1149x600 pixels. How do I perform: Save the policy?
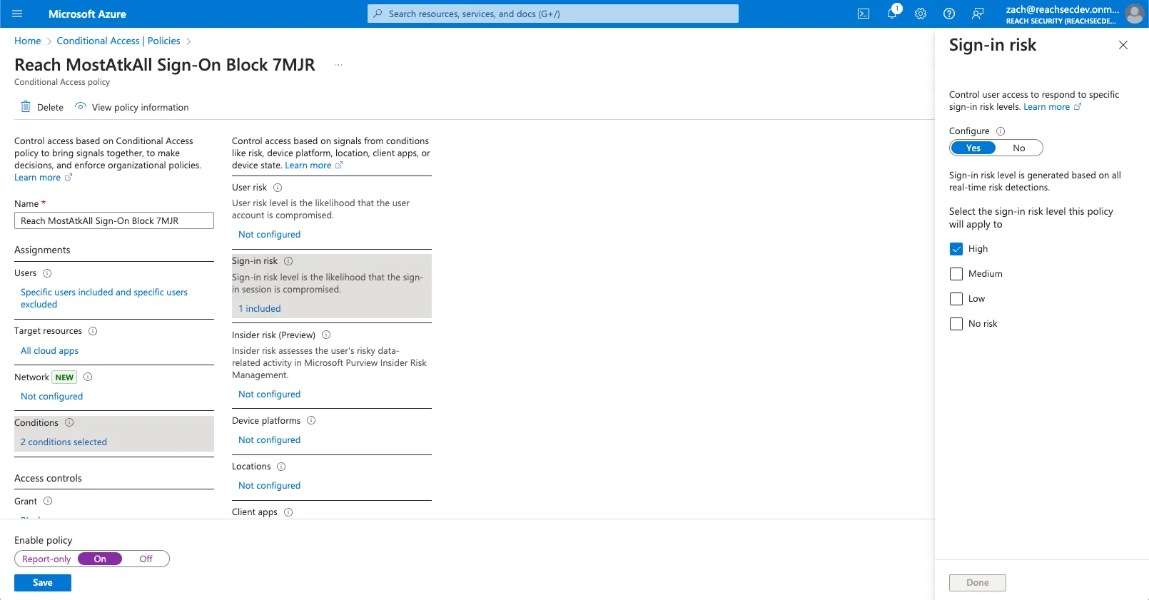(43, 583)
